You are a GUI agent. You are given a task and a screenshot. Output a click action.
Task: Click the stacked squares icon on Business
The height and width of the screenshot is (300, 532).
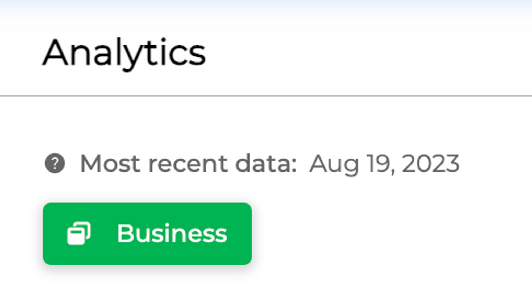[x=79, y=234]
